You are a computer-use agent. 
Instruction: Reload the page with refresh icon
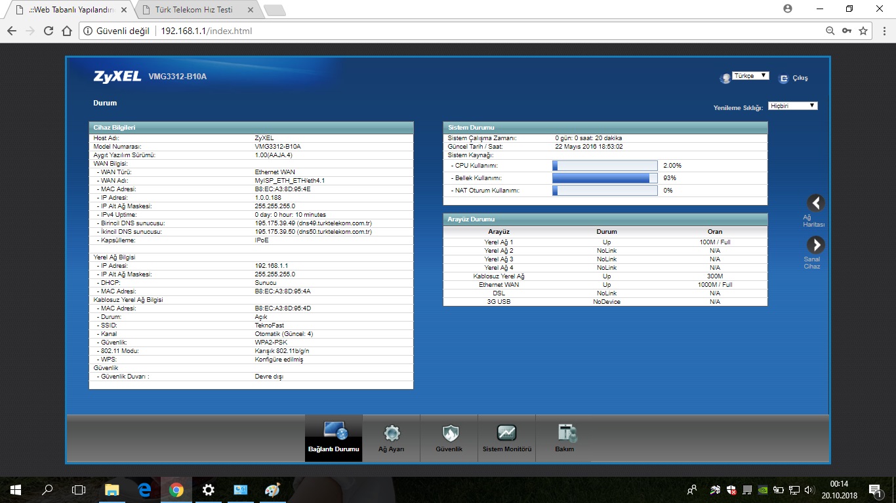tap(49, 31)
